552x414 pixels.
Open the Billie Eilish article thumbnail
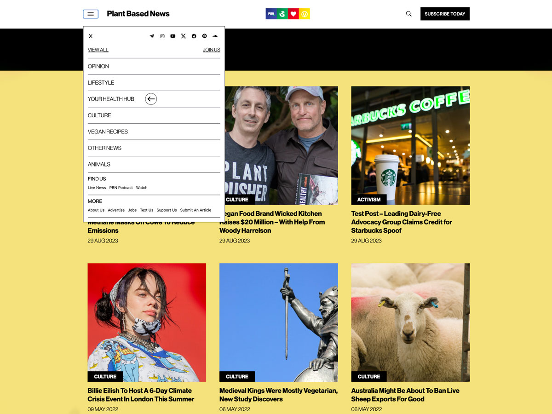point(147,322)
